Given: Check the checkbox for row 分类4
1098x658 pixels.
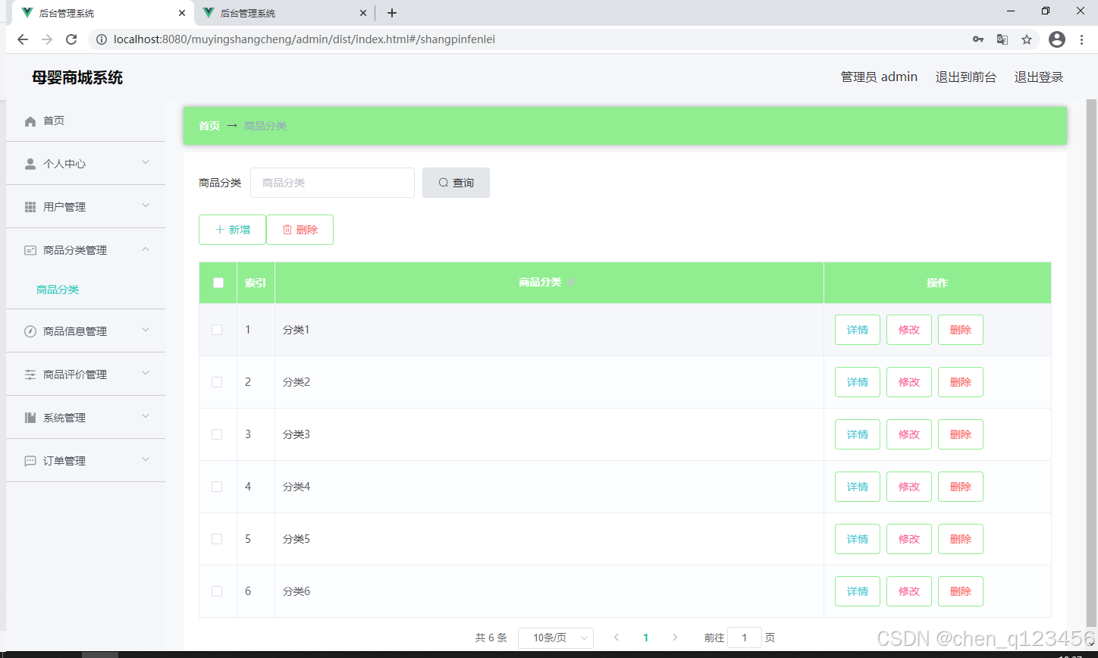Looking at the screenshot, I should coord(217,487).
